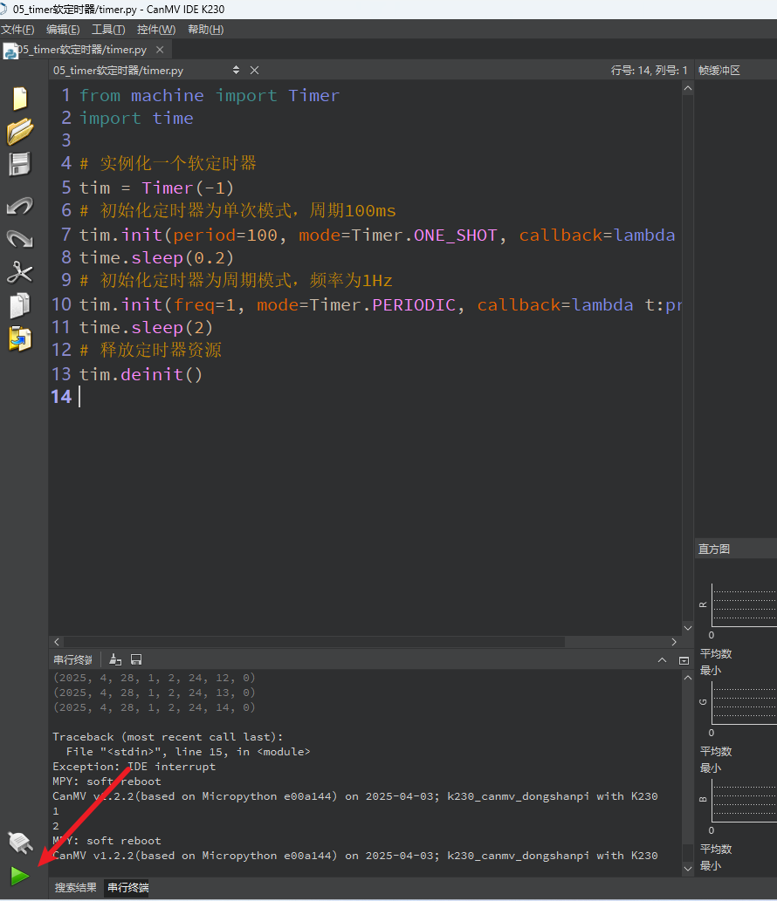Click the editor vertical scrollbar up arrow
Screen dimensions: 777x901
[x=688, y=88]
